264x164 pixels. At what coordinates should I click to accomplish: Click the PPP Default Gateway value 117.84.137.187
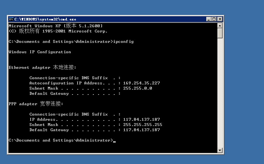(x=141, y=130)
